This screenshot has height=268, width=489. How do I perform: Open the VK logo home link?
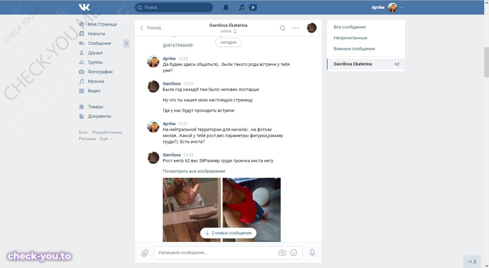(84, 7)
